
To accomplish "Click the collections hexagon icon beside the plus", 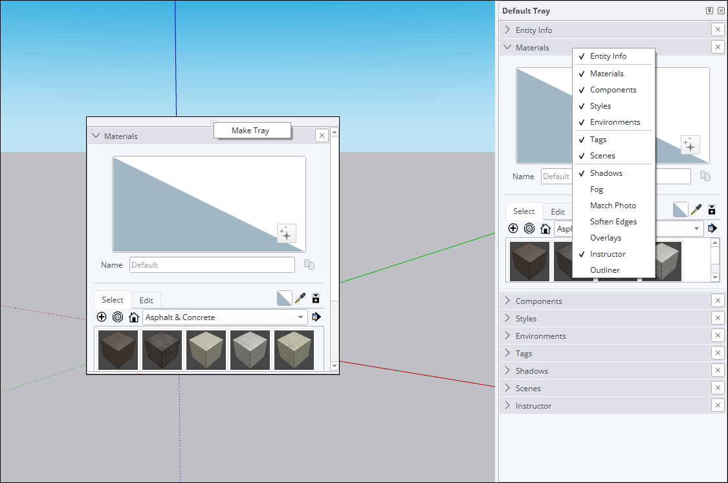I will [118, 317].
